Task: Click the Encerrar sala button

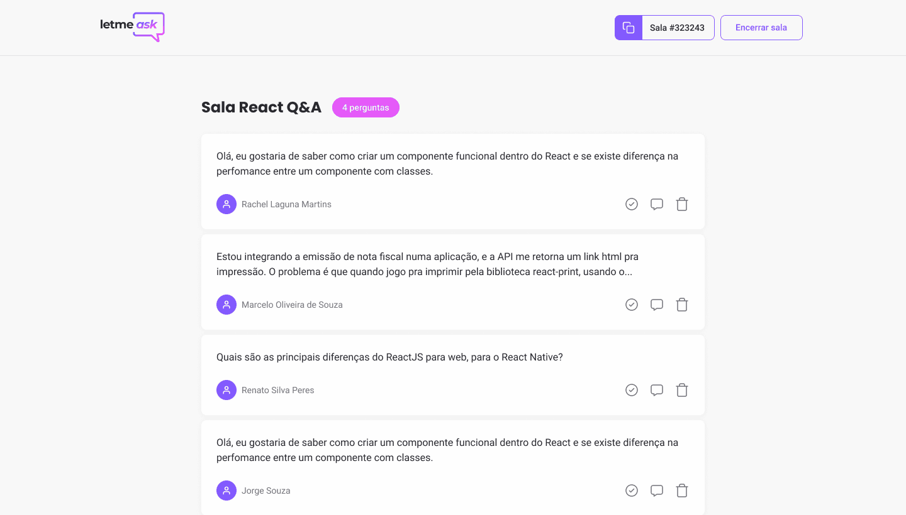Action: 761,28
